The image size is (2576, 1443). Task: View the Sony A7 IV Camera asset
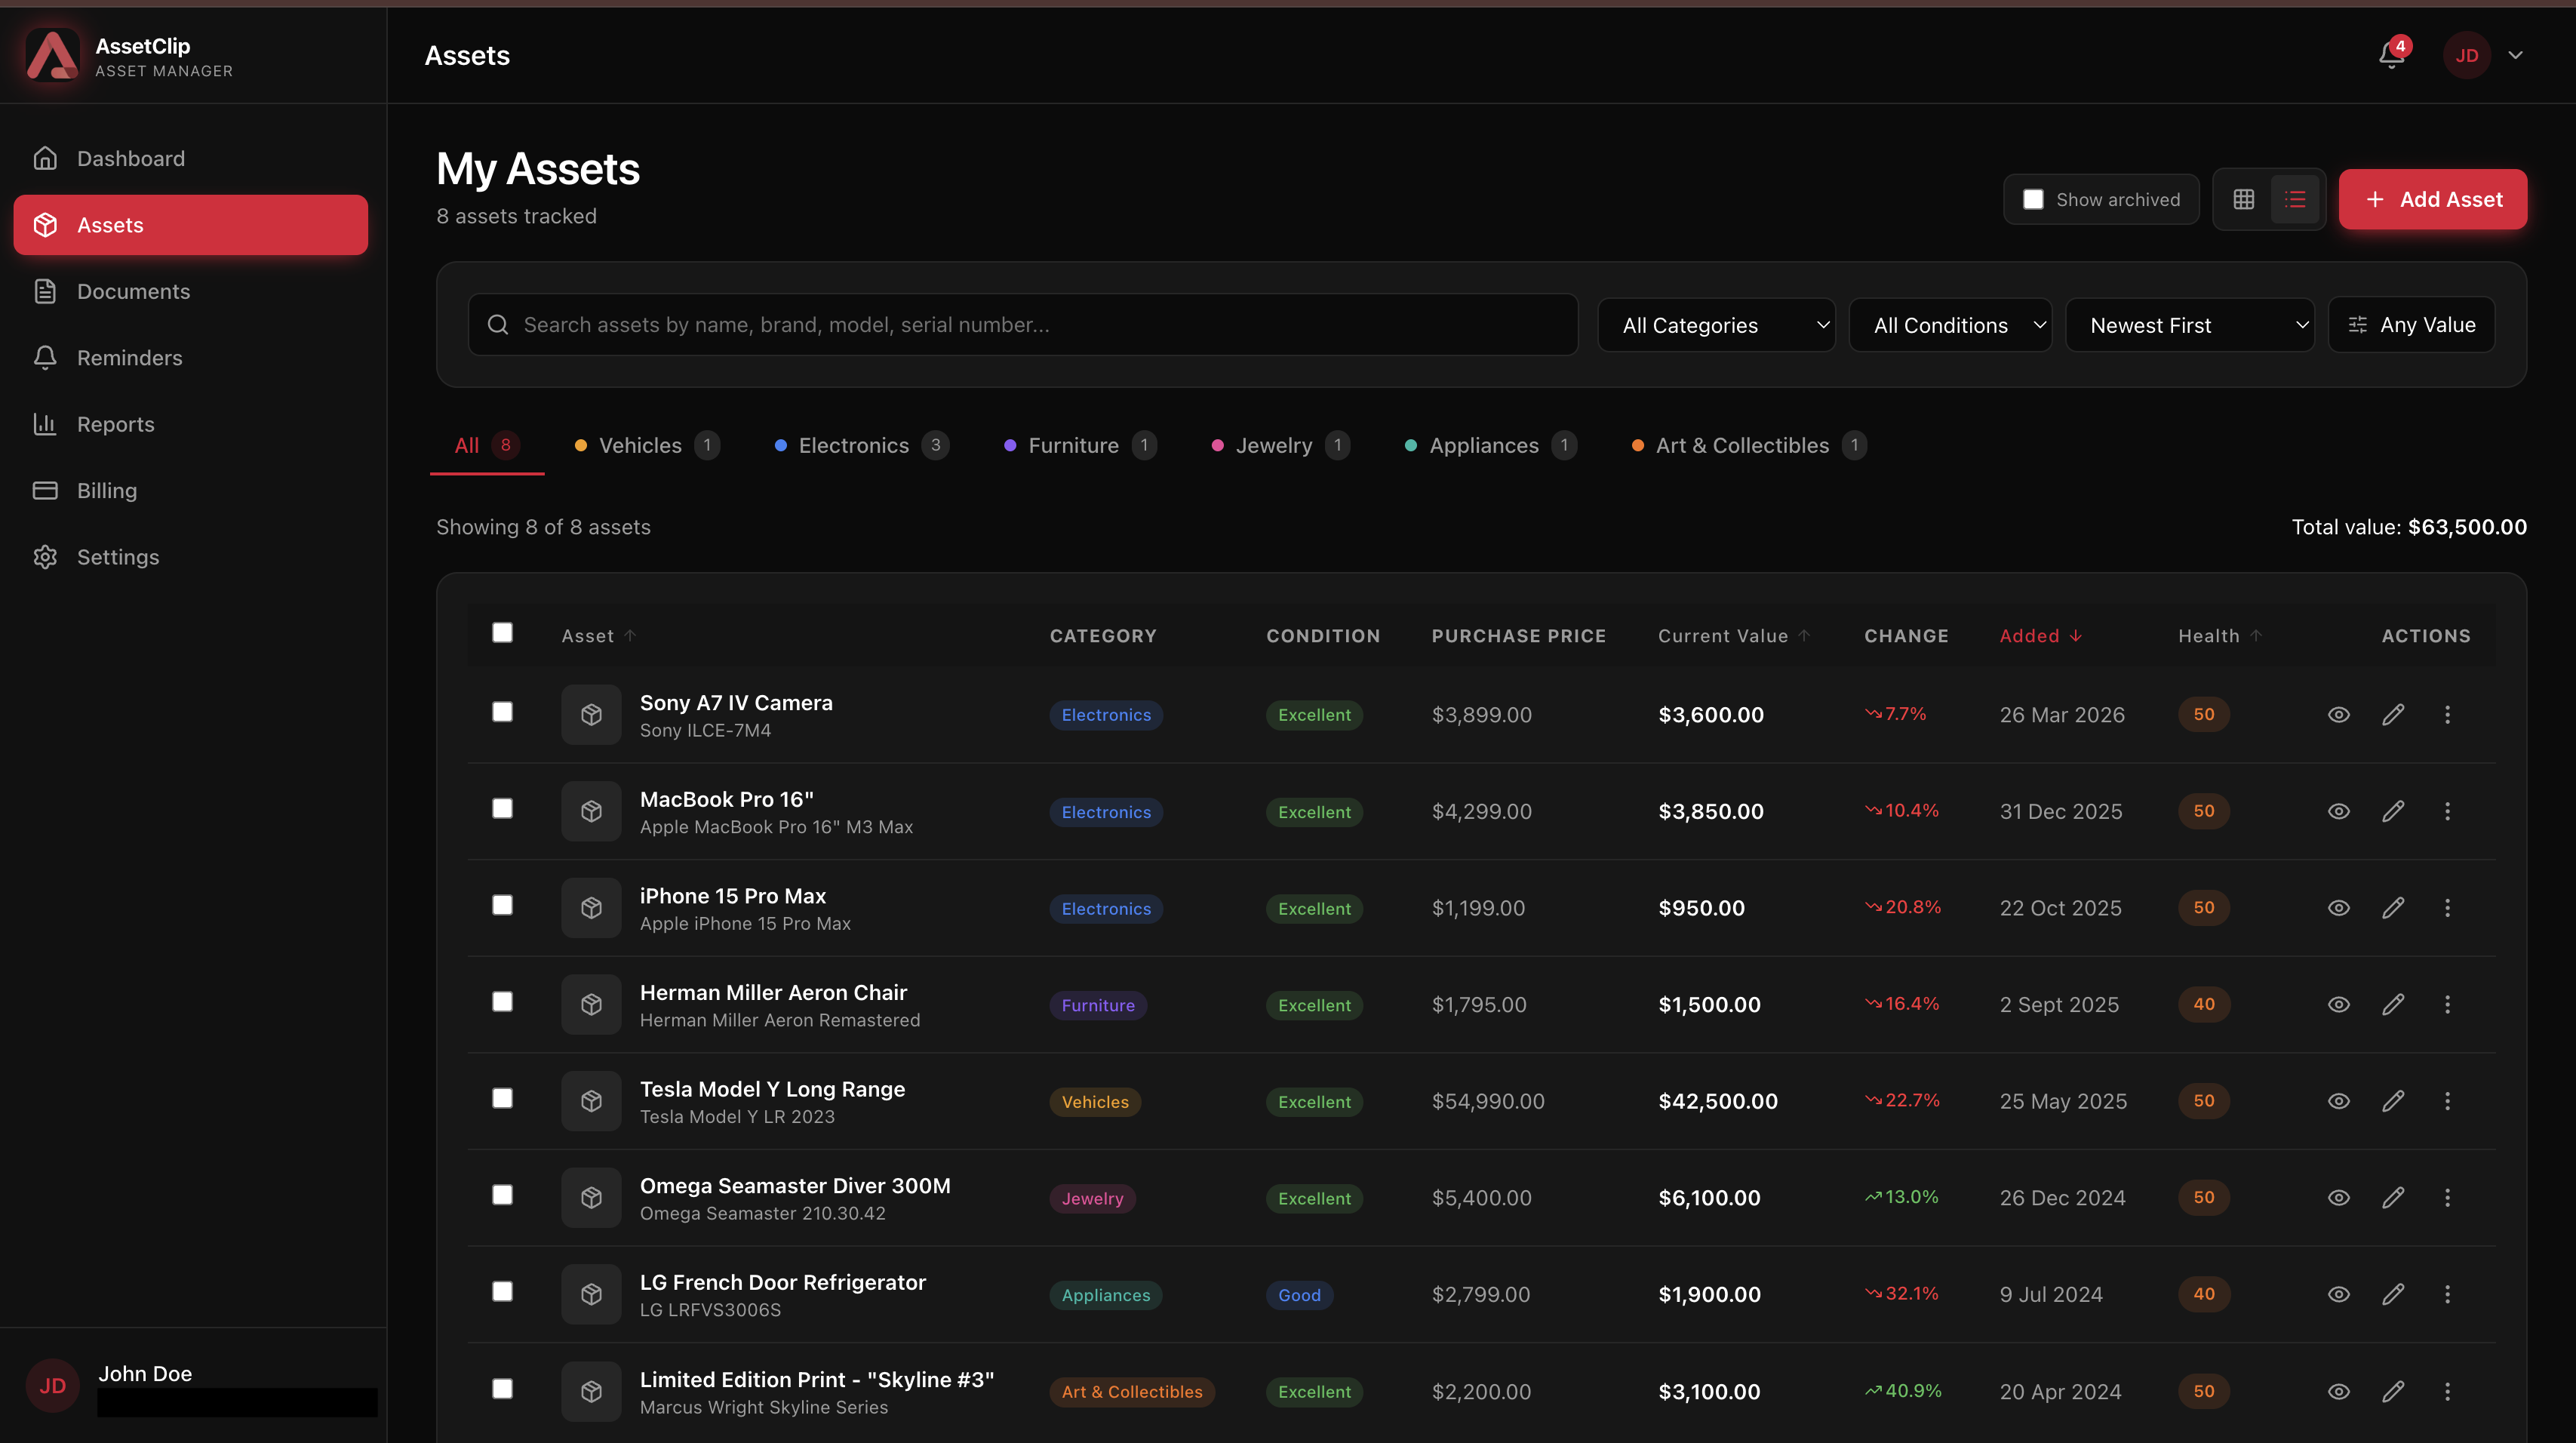2338,714
